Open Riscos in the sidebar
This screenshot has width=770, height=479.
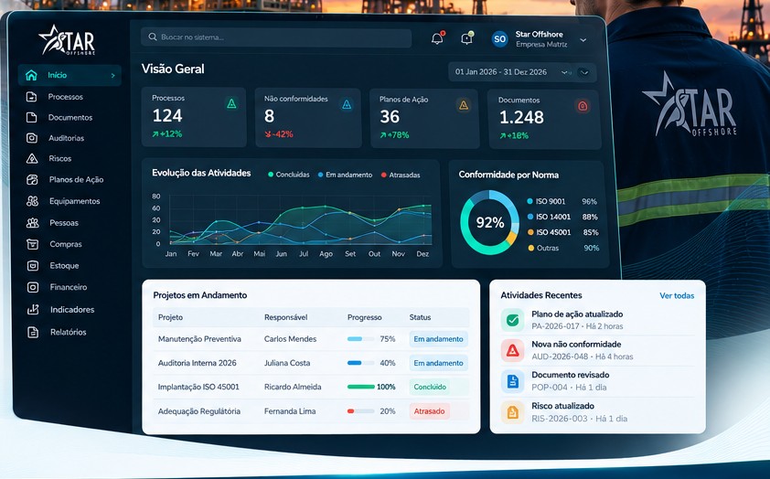tap(60, 158)
